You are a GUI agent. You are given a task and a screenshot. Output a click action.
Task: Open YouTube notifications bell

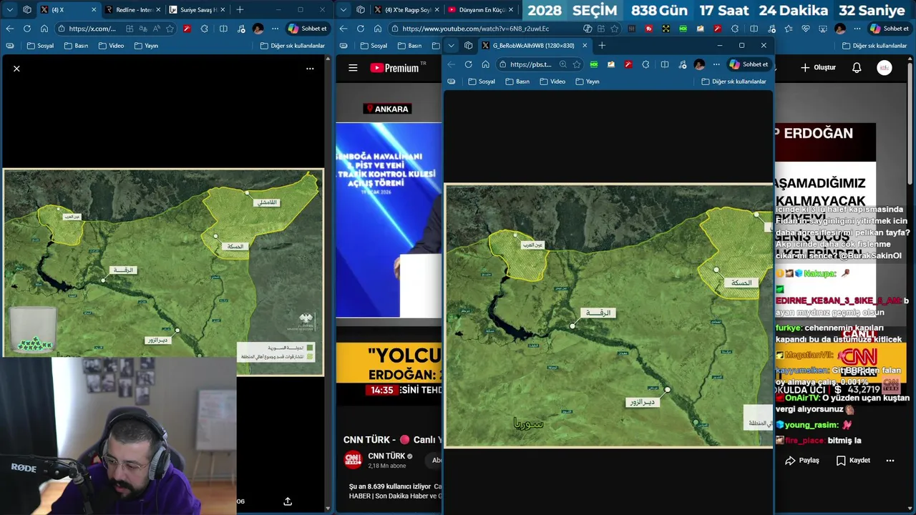(x=857, y=67)
